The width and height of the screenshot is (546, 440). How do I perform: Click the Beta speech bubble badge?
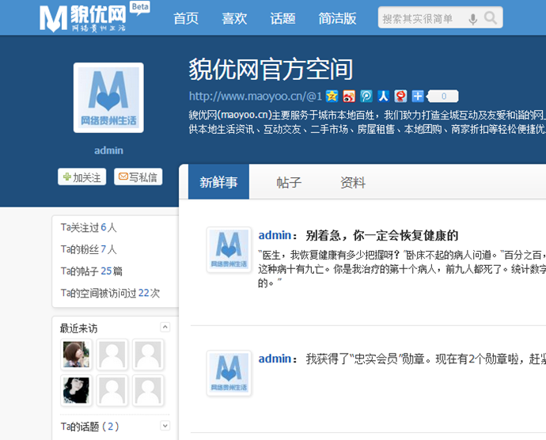click(140, 8)
